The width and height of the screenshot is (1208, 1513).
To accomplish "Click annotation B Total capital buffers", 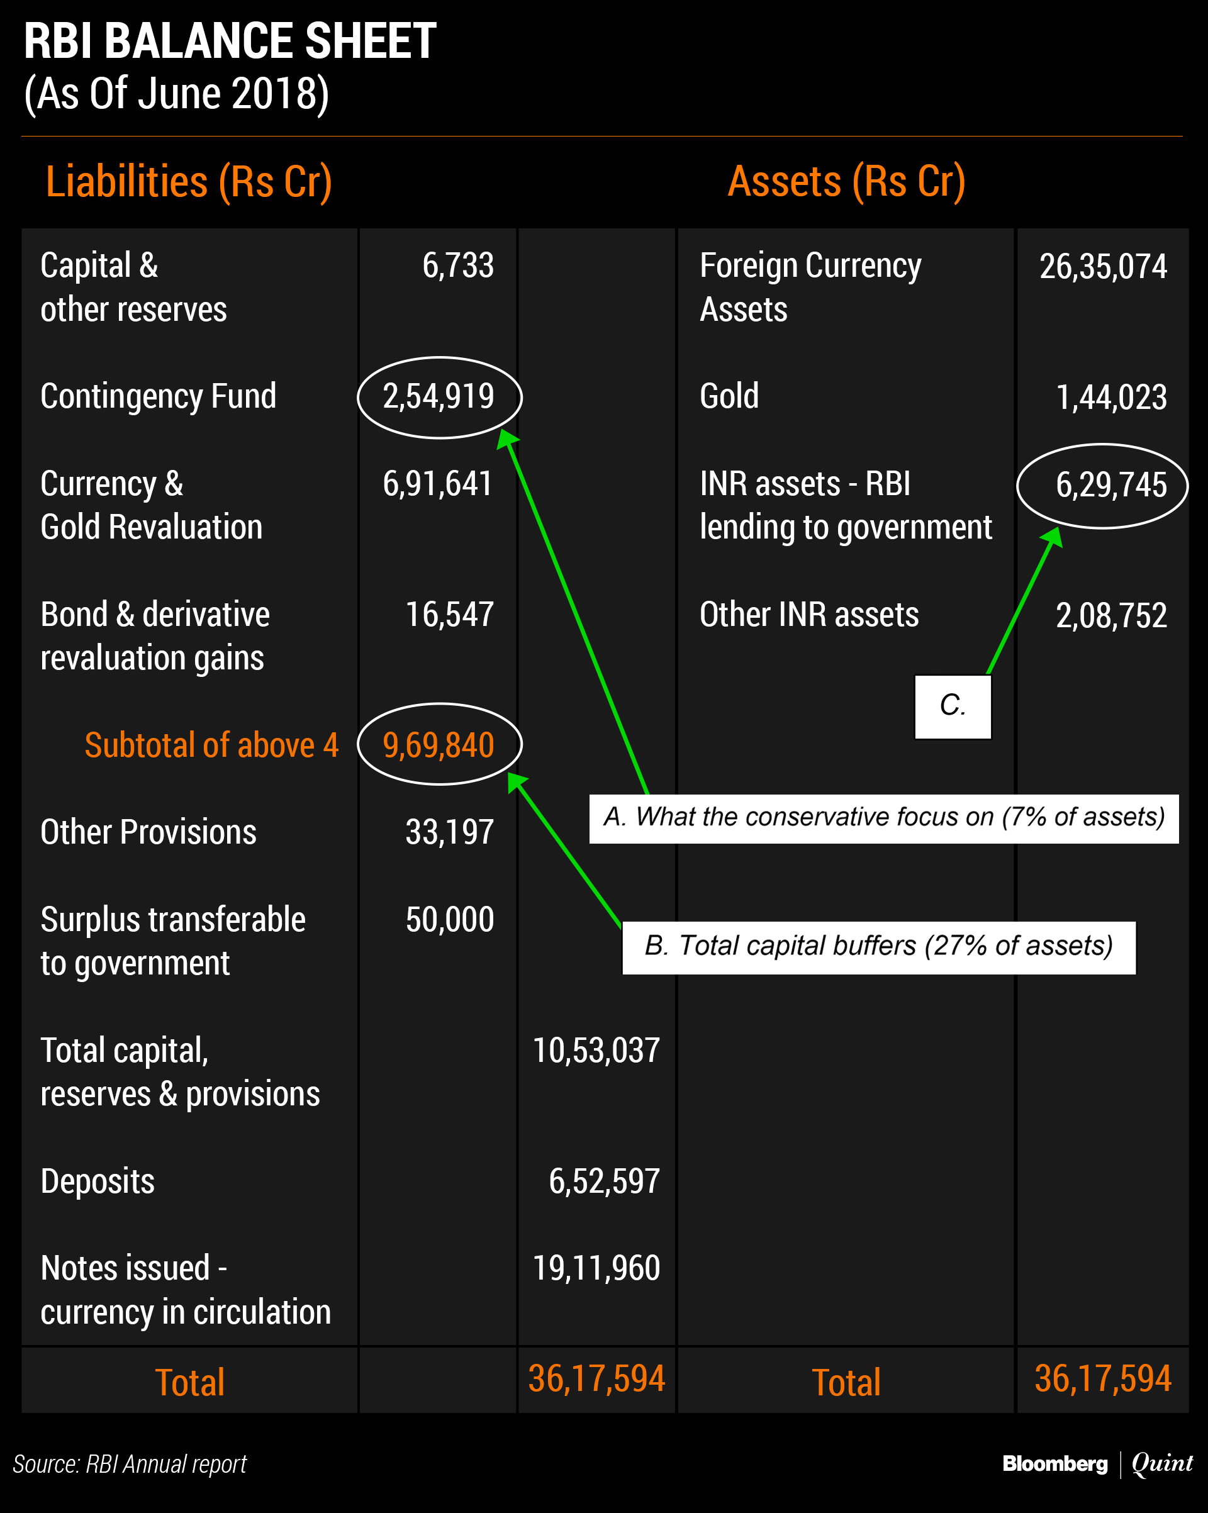I will tap(879, 947).
